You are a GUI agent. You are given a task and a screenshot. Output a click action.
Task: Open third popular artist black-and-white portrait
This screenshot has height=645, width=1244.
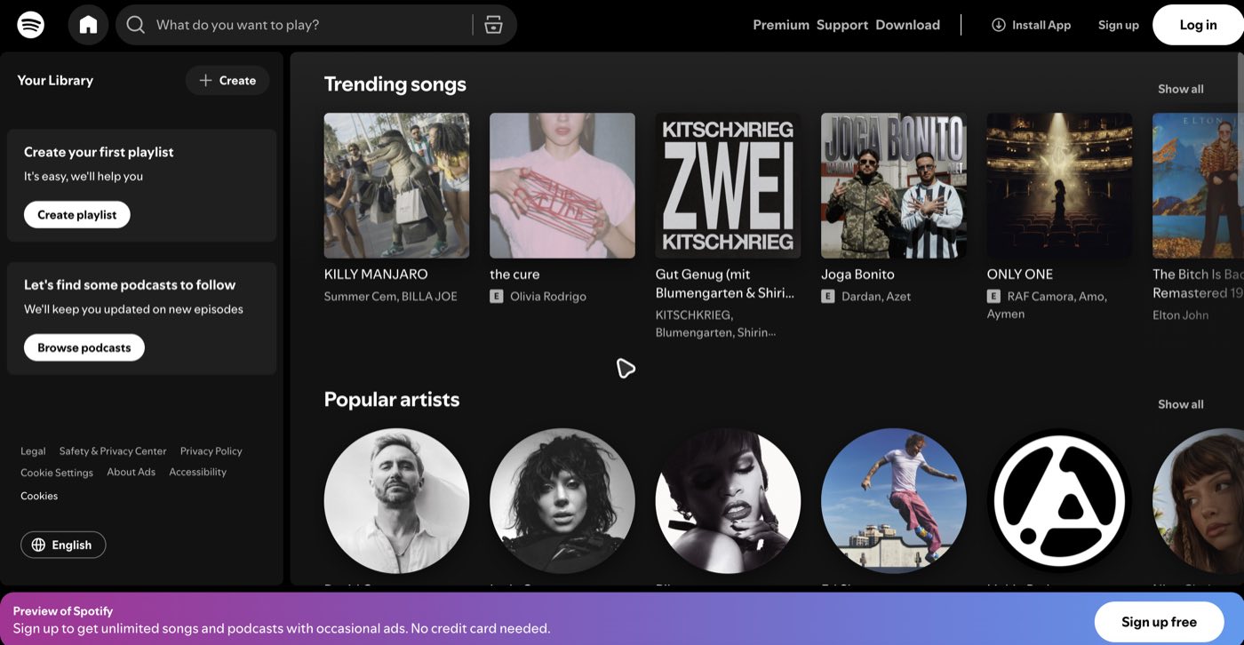click(728, 501)
